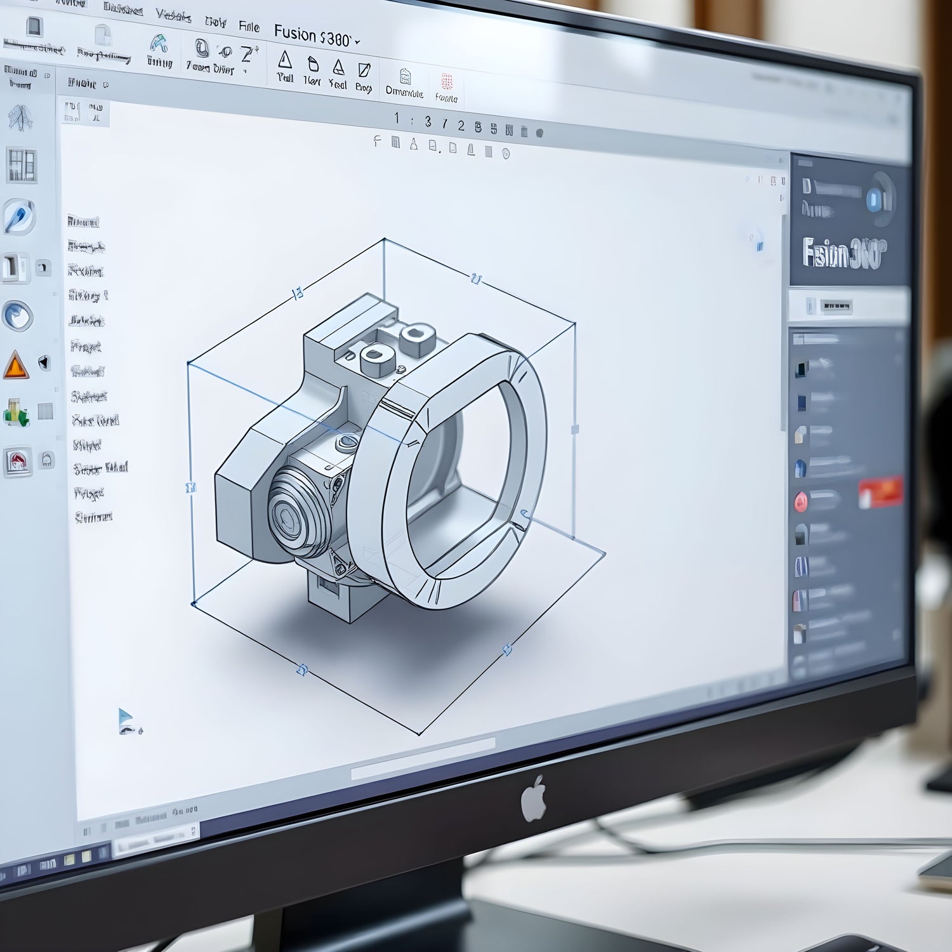
Task: Select the square with diagonal slash tool
Action: click(364, 69)
